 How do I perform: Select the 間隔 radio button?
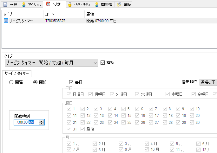click(x=11, y=82)
